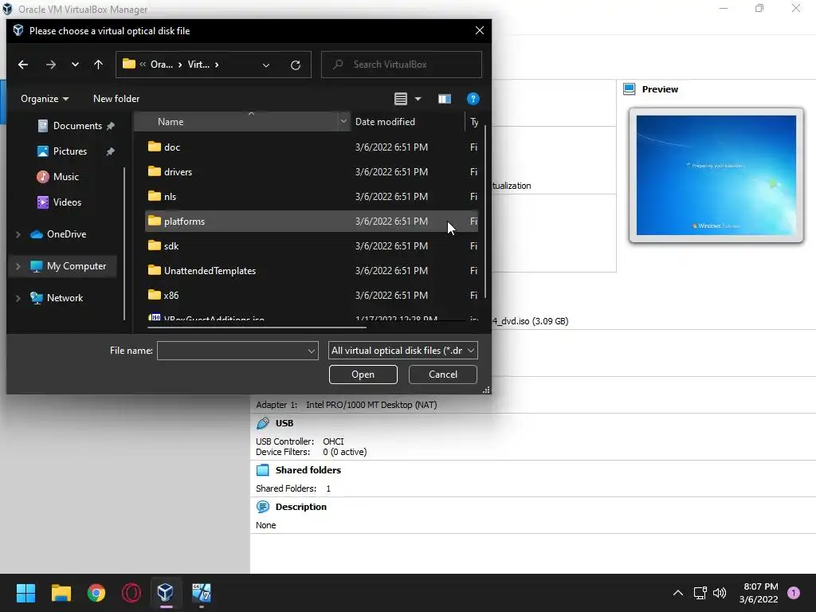
Task: Click the VM Preview thumbnail
Action: pos(716,175)
